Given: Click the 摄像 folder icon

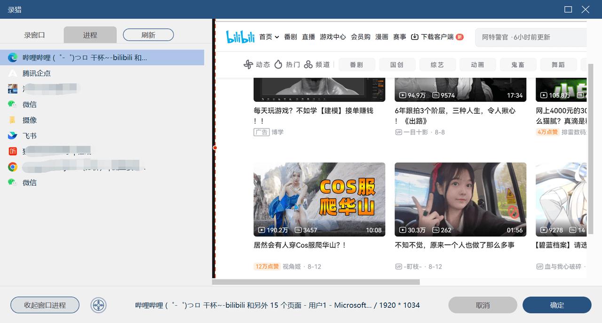Looking at the screenshot, I should [x=13, y=120].
